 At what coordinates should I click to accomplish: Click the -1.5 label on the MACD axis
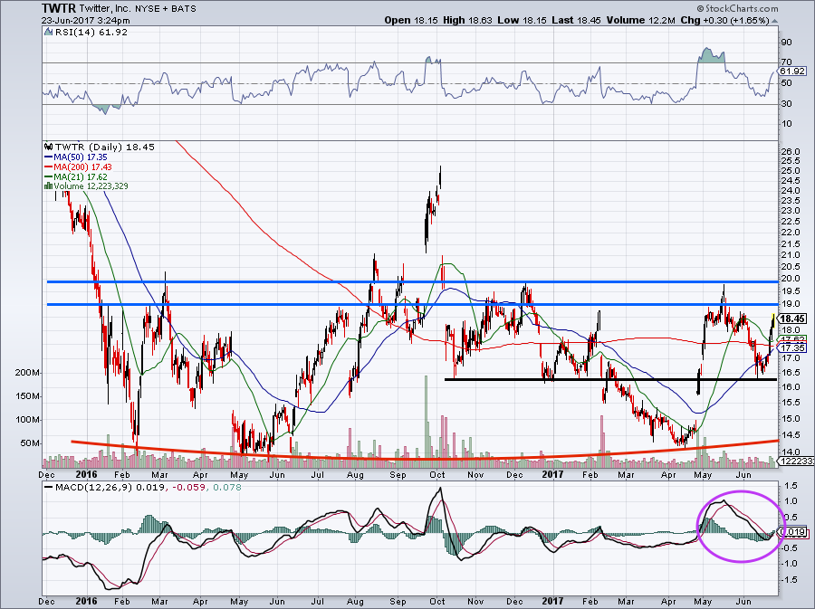(789, 579)
